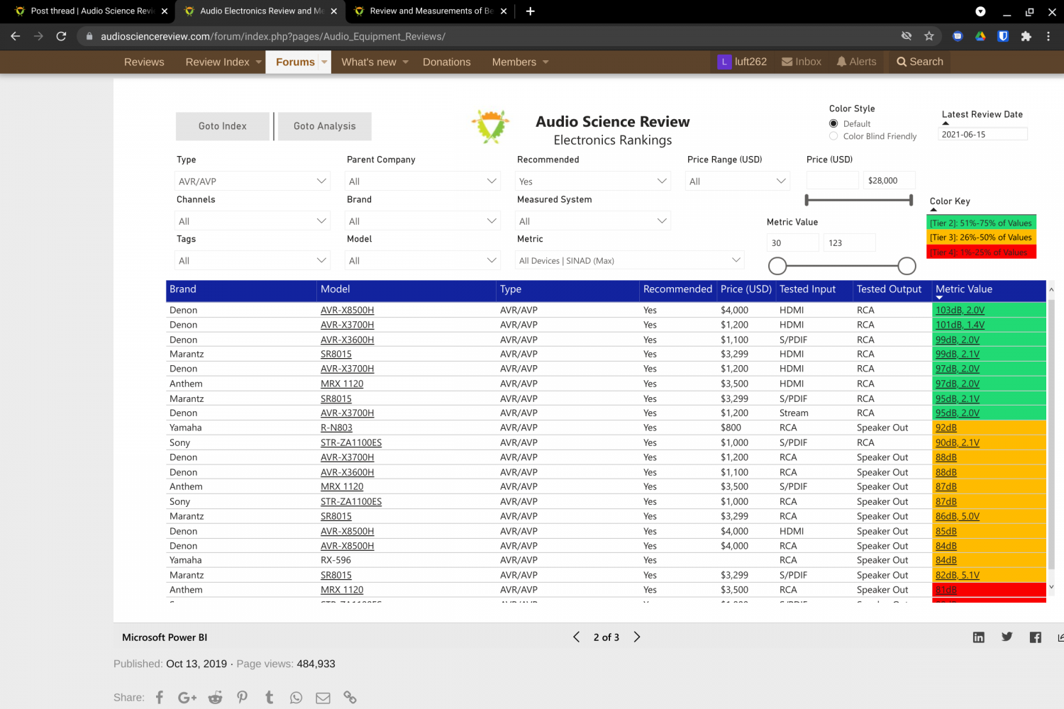Open R-N803 model link
This screenshot has height=709, width=1064.
click(x=336, y=428)
